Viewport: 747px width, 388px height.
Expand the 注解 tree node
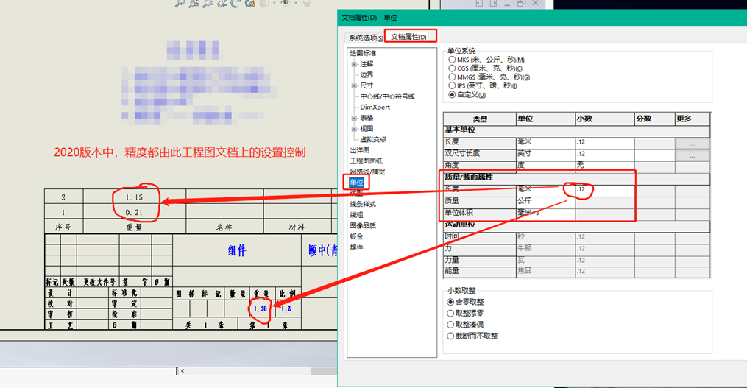click(355, 64)
